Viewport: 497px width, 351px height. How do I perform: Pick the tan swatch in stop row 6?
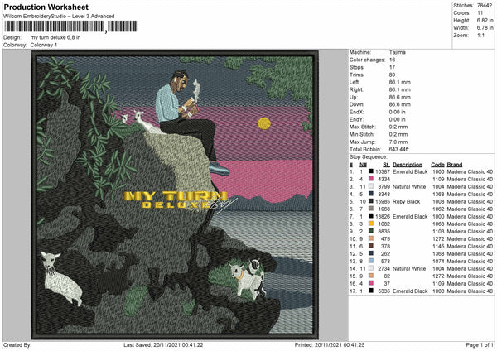[370, 209]
